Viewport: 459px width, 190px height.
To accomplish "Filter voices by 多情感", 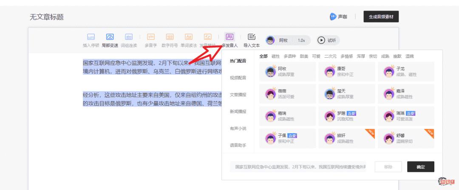I will coord(347,56).
